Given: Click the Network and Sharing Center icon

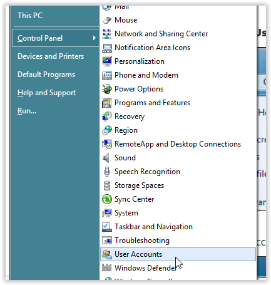Looking at the screenshot, I should (x=107, y=34).
